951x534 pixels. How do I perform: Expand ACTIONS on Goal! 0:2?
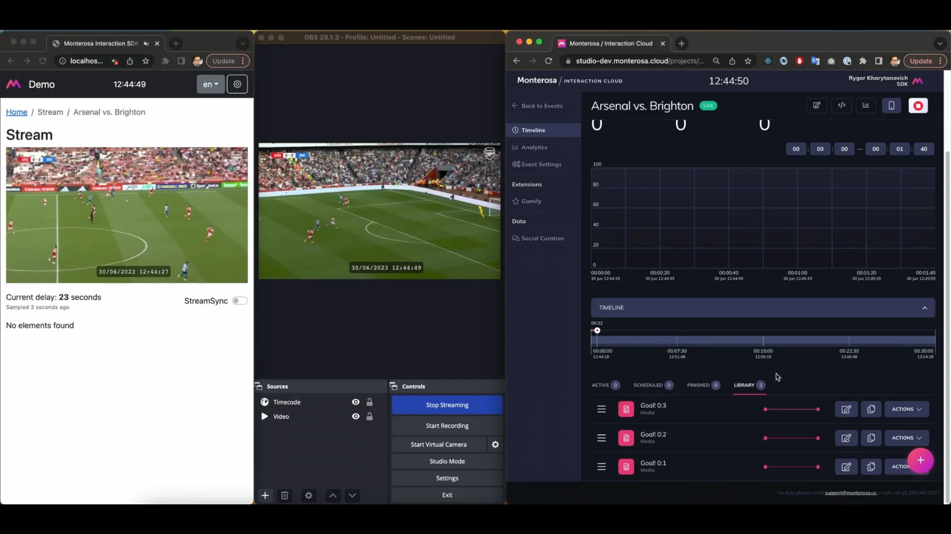(x=906, y=438)
